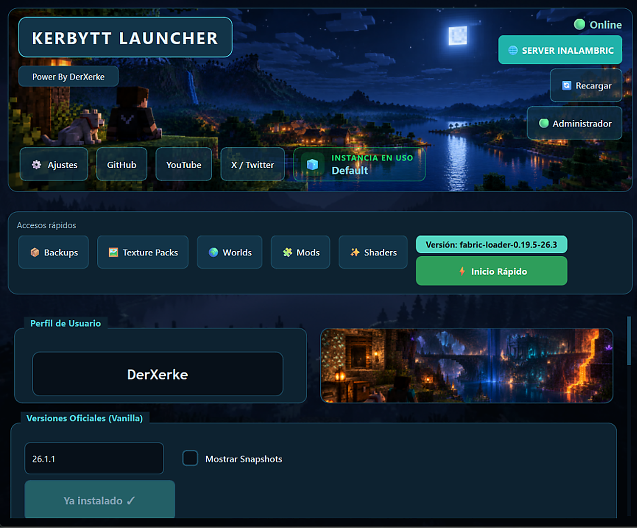The height and width of the screenshot is (528, 637).
Task: Open Texture Packs quick access
Action: (143, 252)
